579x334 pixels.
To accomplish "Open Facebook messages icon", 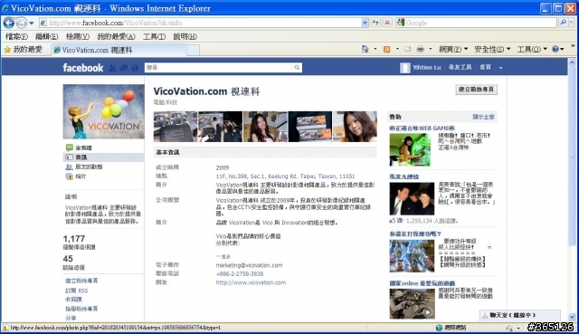I will (x=124, y=68).
